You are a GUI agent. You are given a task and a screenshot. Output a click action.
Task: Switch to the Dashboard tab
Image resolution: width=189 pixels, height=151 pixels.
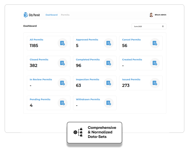click(51, 15)
